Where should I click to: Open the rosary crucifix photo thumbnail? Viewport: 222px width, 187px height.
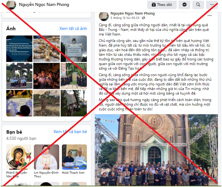46,49
